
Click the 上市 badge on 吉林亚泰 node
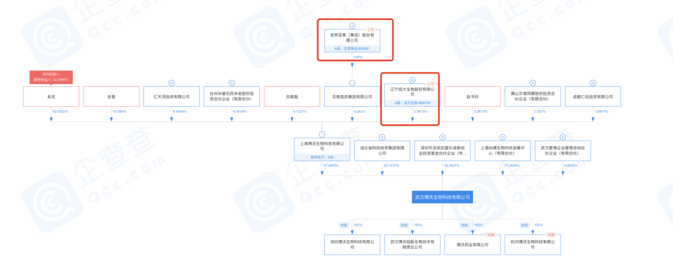[x=370, y=29]
